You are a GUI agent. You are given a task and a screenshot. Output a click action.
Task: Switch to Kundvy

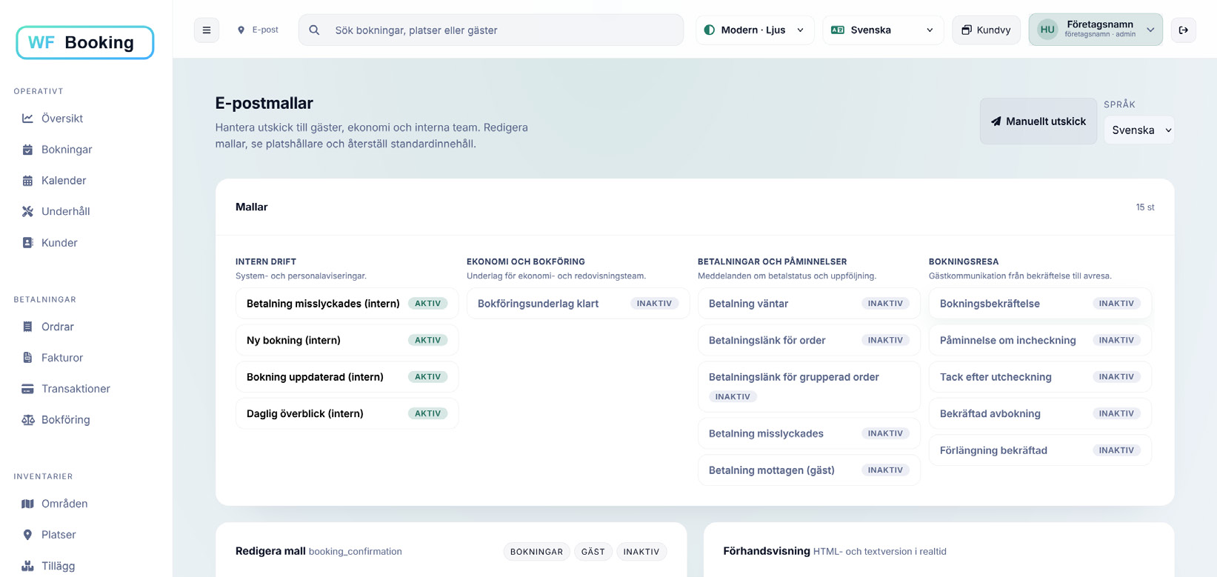tap(986, 30)
